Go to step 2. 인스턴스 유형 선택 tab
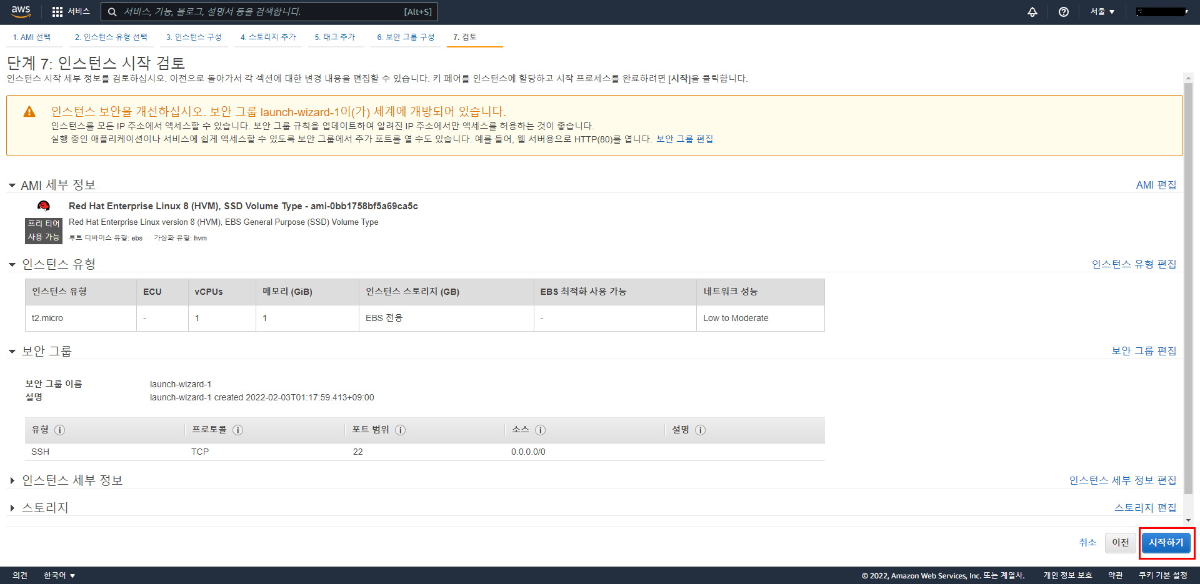The image size is (1200, 584). pyautogui.click(x=111, y=37)
